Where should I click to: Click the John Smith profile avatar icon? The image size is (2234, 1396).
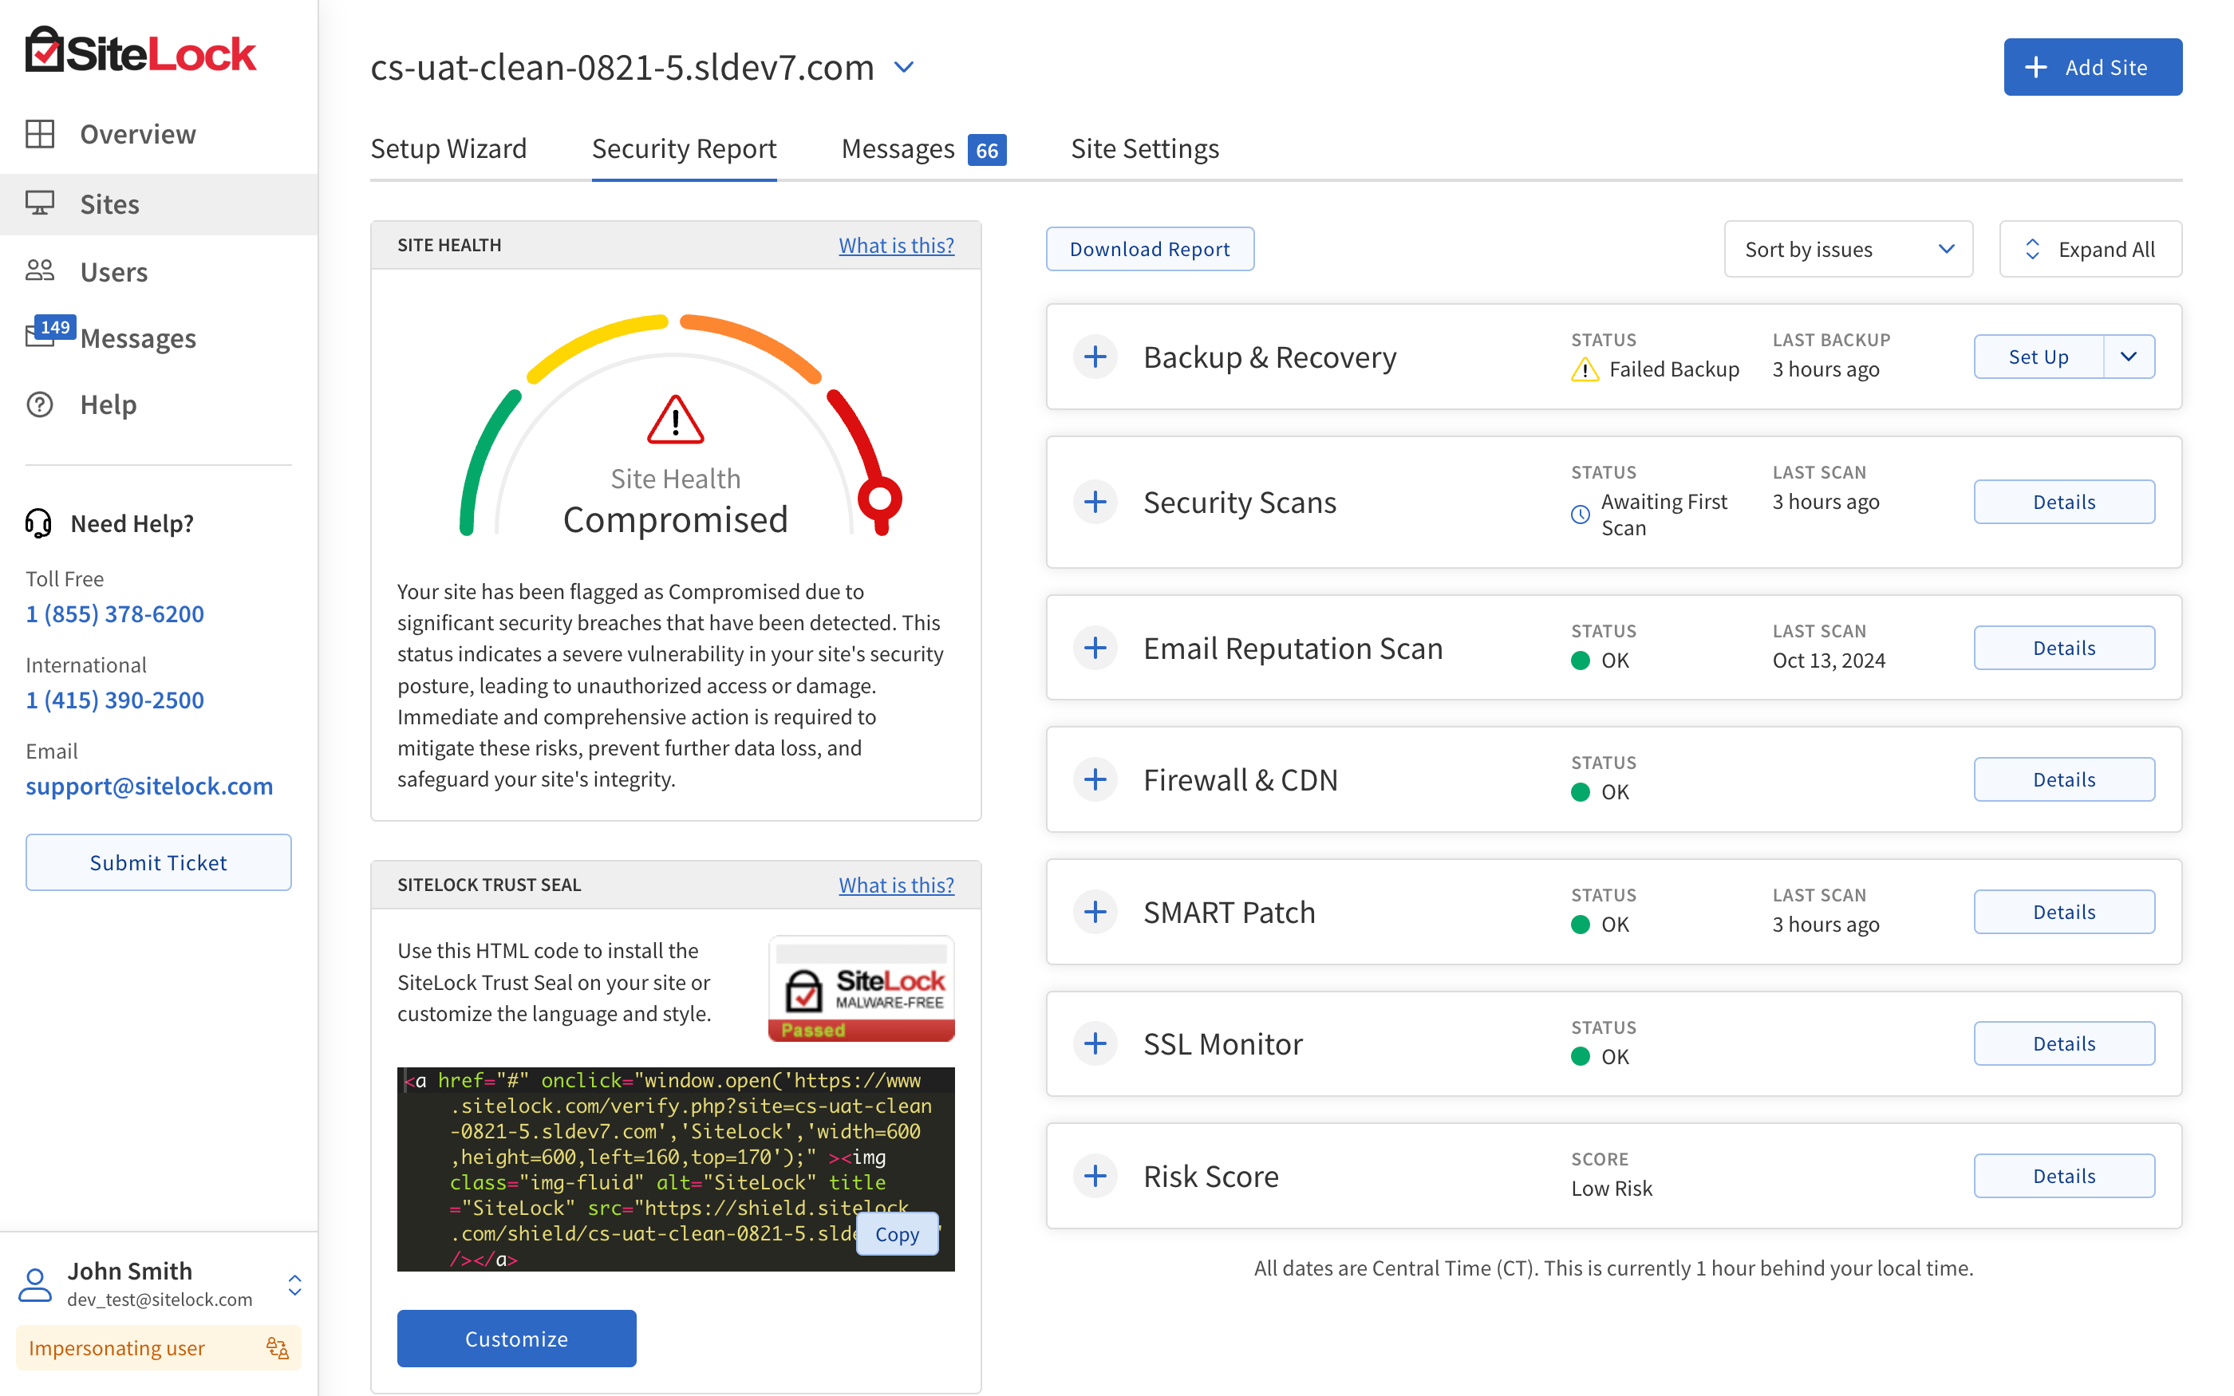tap(35, 1284)
